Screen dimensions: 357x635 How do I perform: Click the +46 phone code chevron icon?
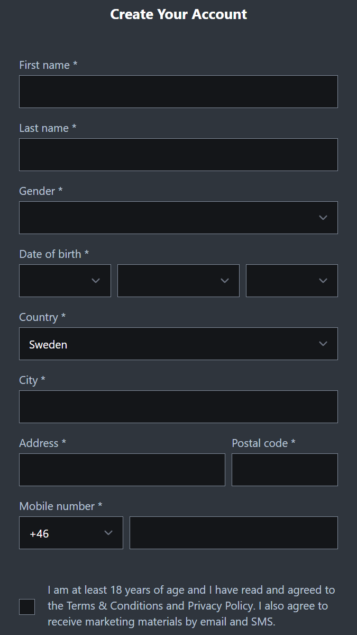coord(108,533)
